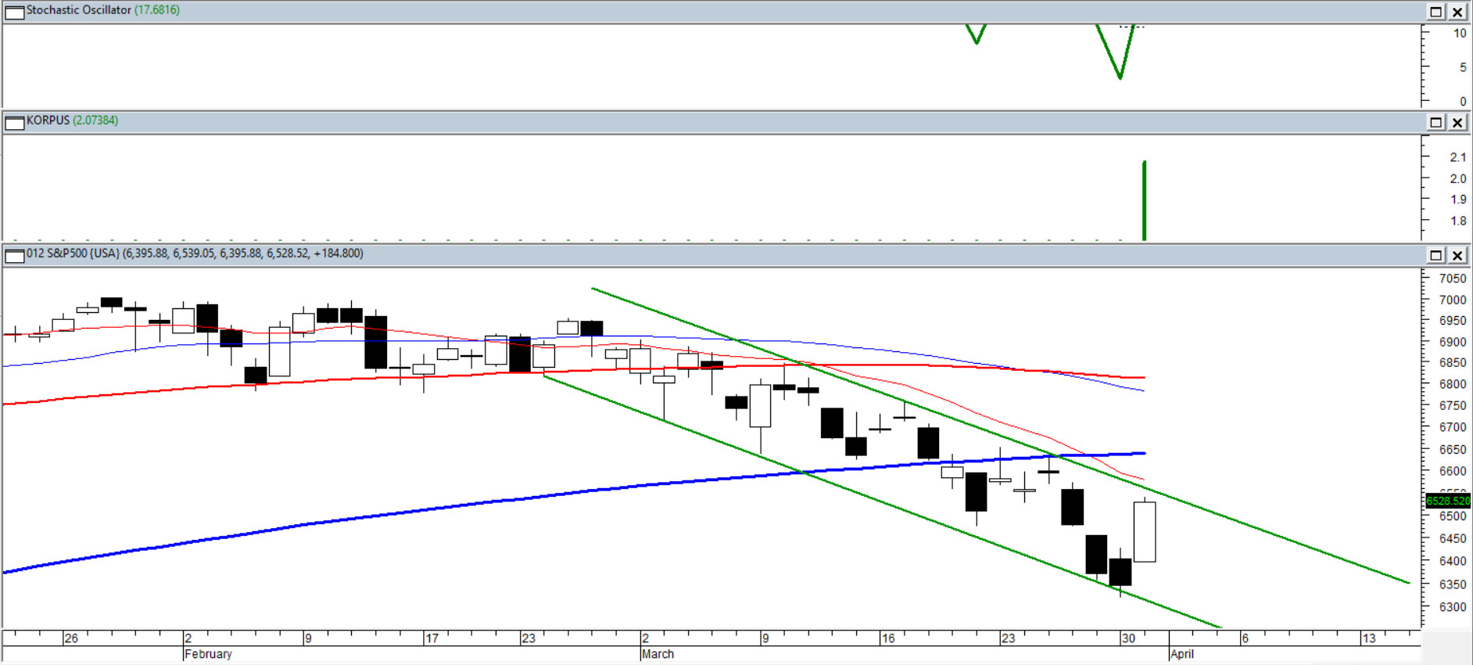This screenshot has height=665, width=1473.
Task: Click the last white candlestick on the chart
Action: tap(1145, 532)
